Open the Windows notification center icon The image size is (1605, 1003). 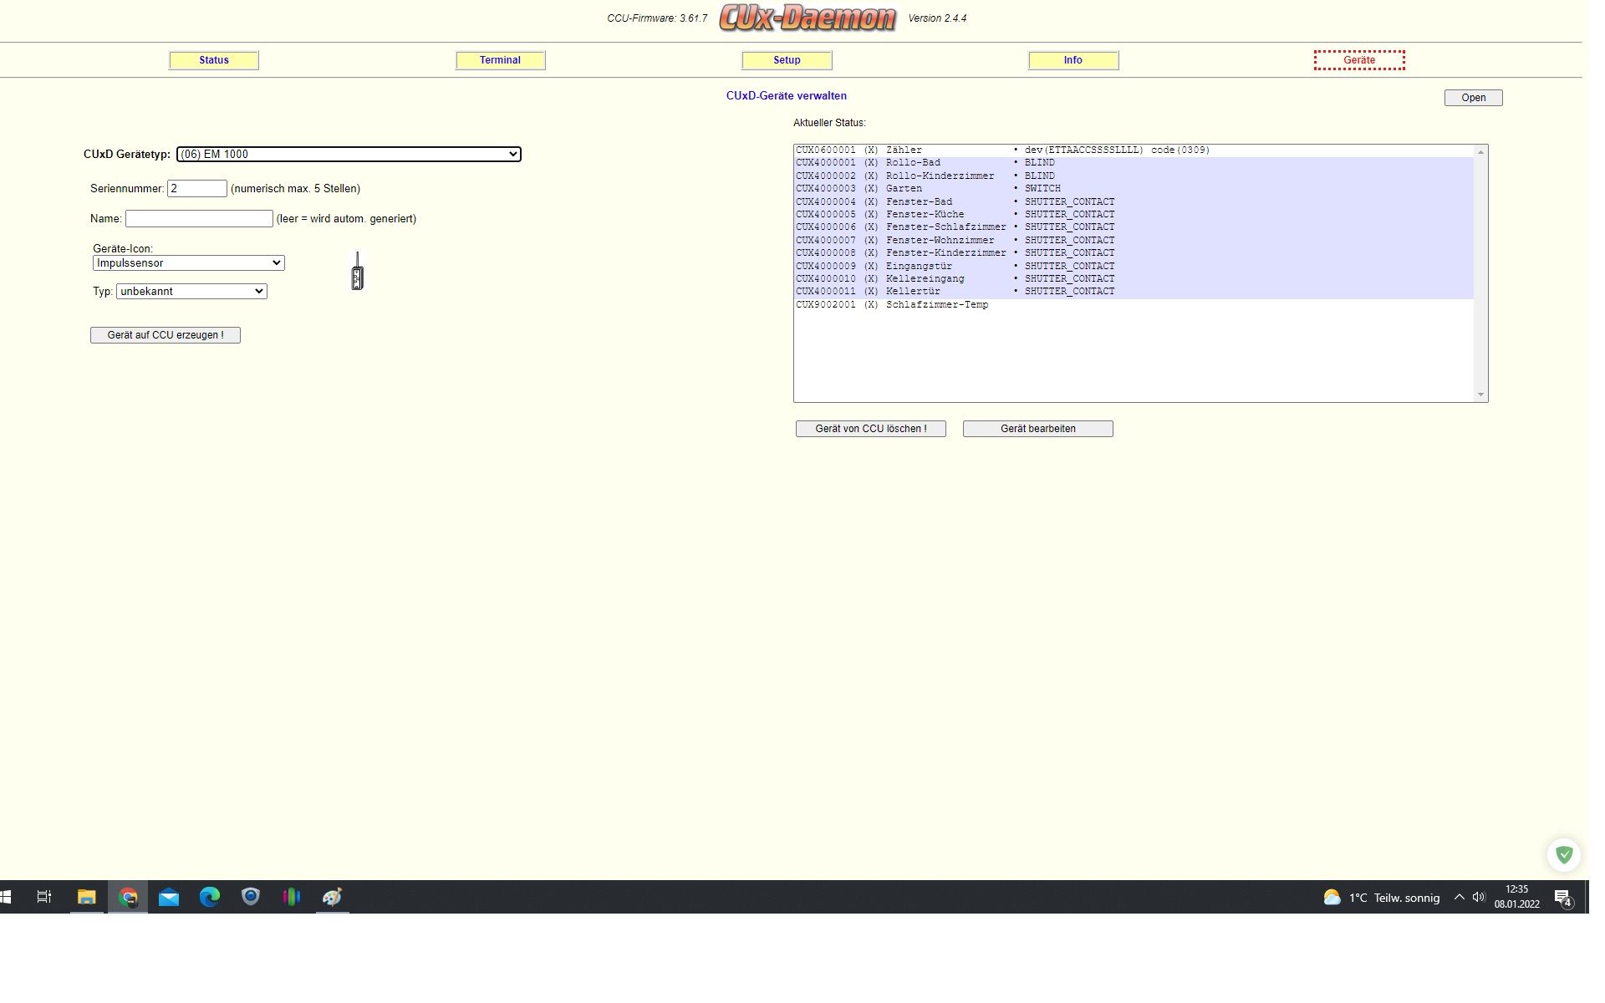coord(1562,898)
